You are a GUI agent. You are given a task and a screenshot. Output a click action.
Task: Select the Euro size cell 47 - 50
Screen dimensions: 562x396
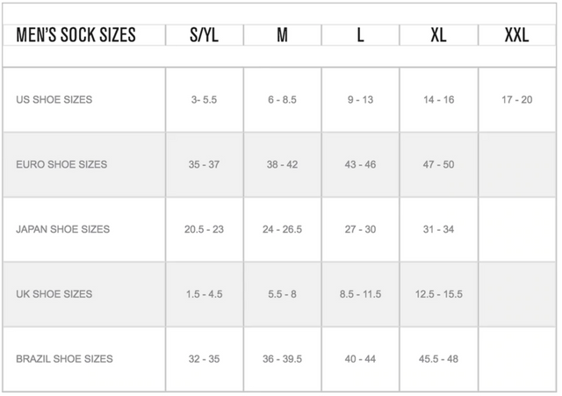pyautogui.click(x=438, y=165)
